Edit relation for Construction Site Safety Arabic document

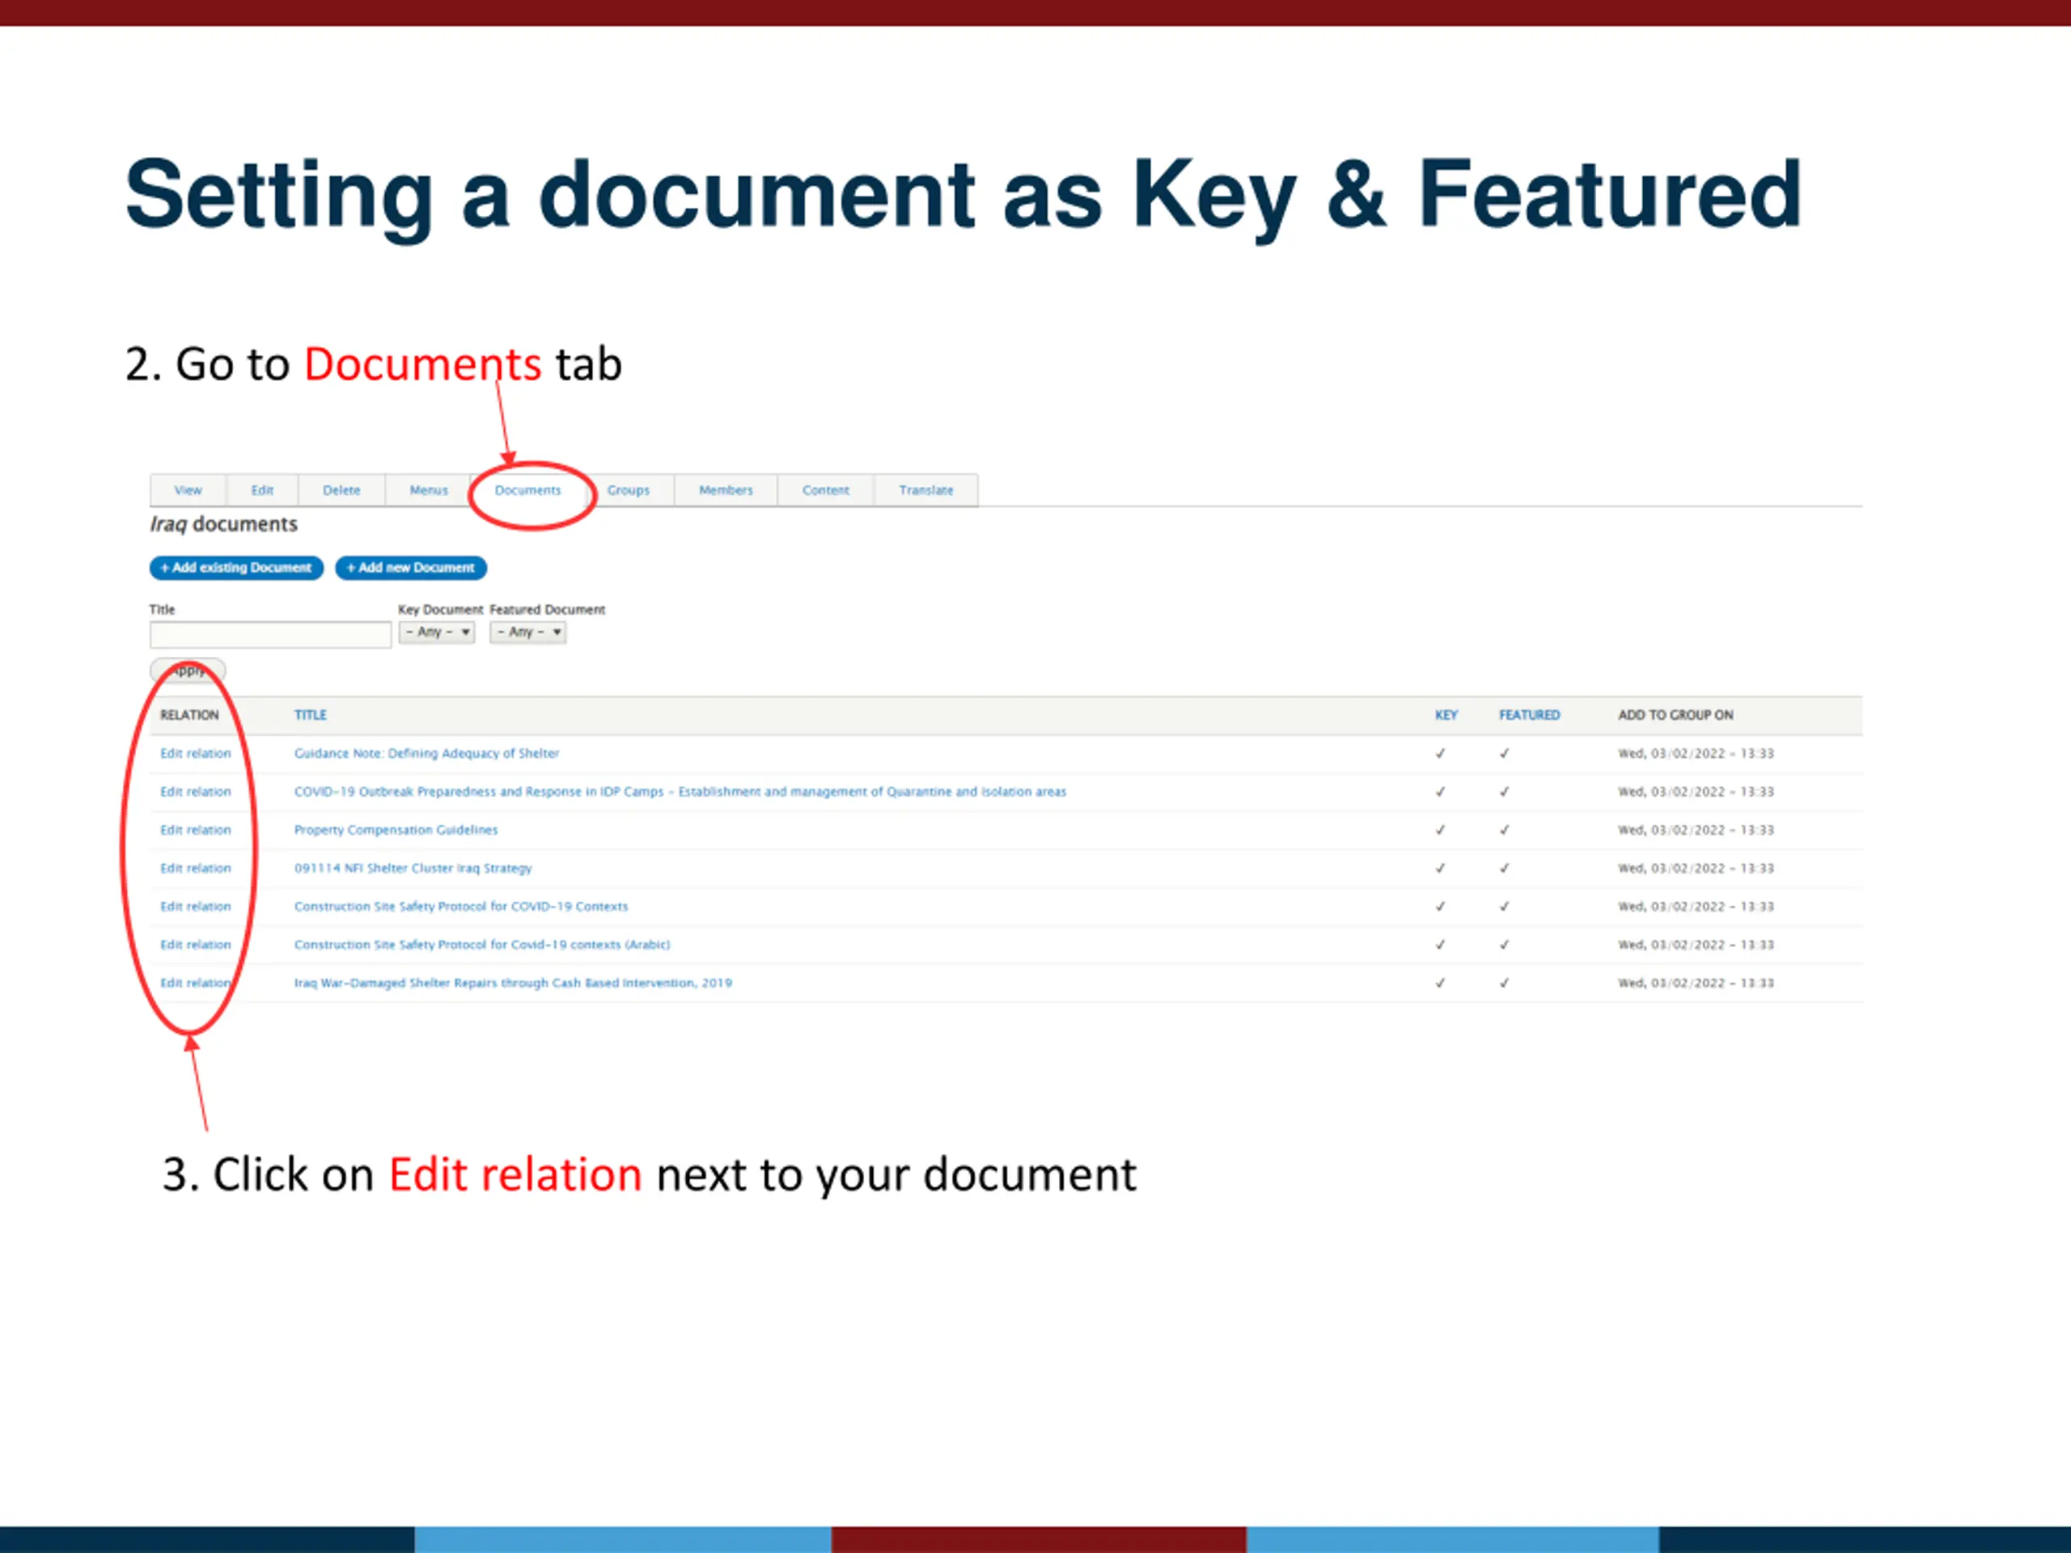196,945
